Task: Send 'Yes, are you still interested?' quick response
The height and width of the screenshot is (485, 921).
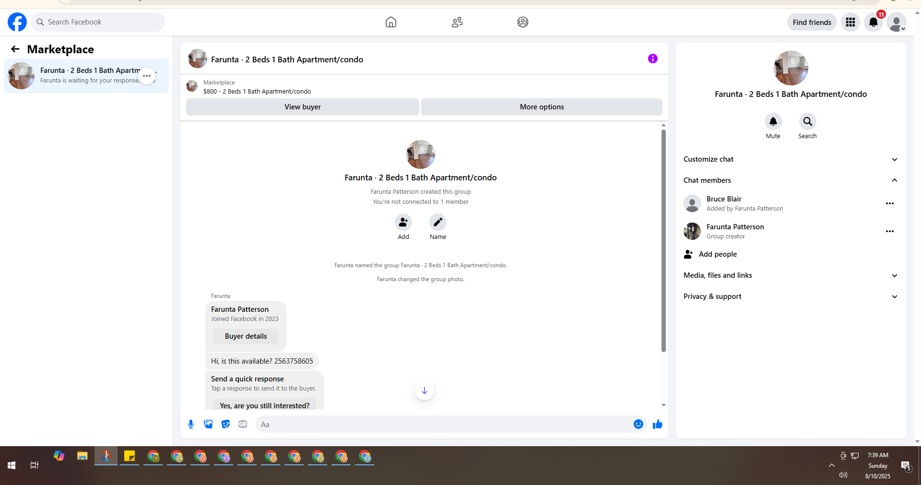Action: [x=264, y=405]
